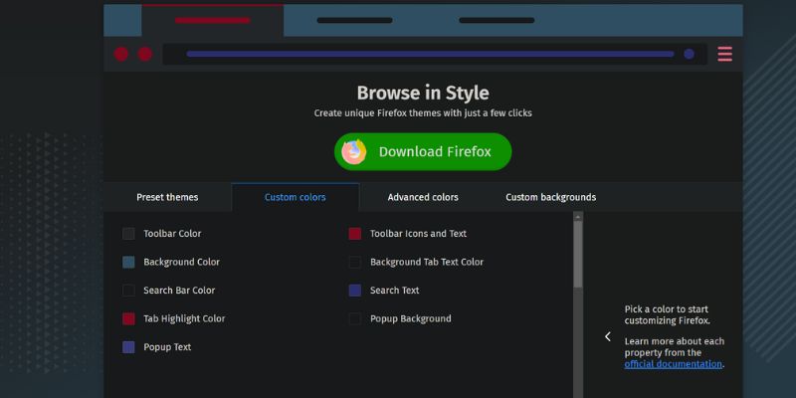Click the first red circle toolbar icon

point(121,54)
